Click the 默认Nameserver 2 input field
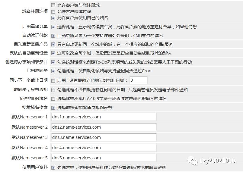This screenshot has width=243, height=172. pos(104,127)
